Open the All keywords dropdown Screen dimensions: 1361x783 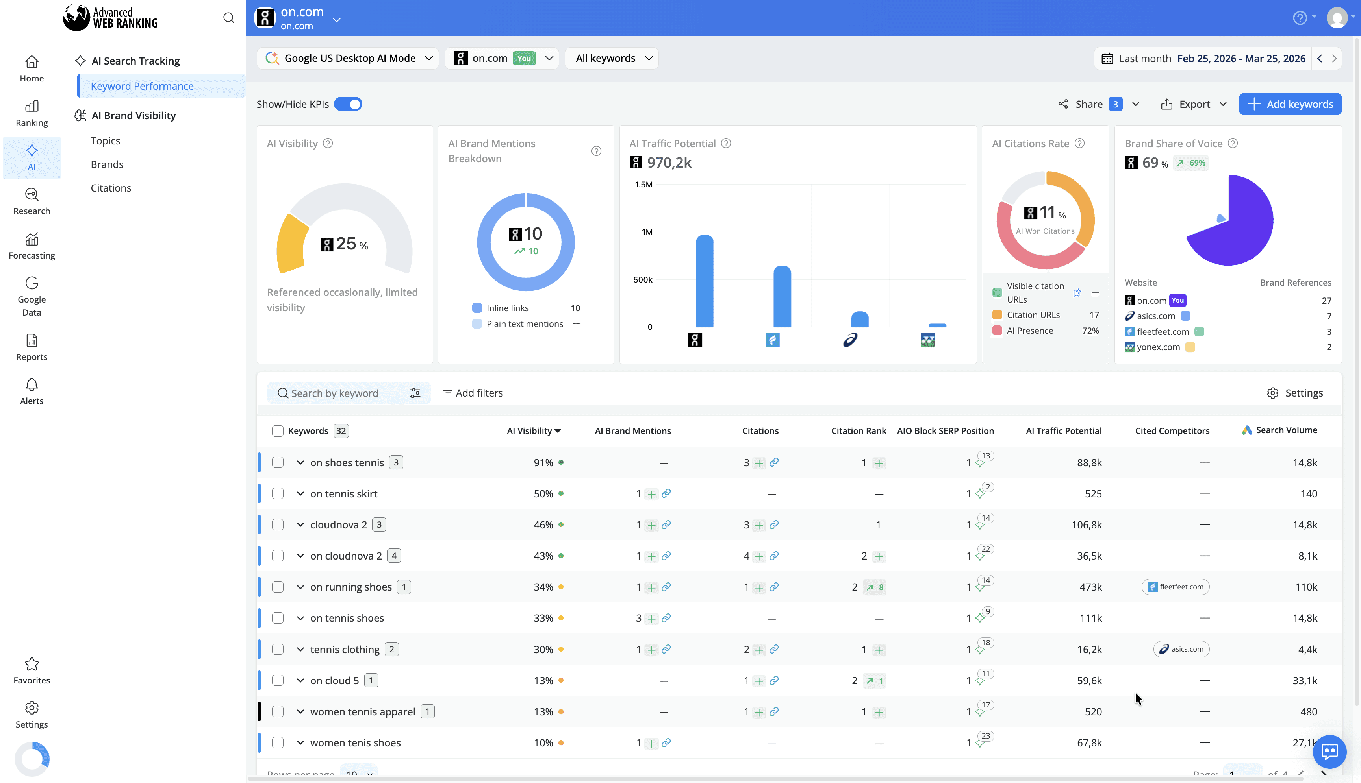click(x=611, y=58)
